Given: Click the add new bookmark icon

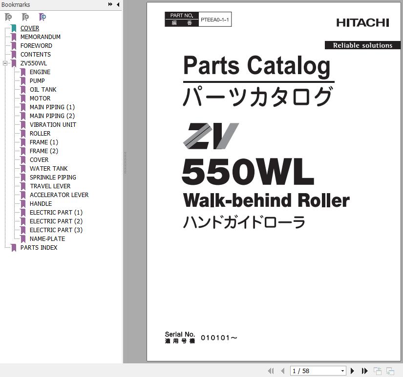Looking at the screenshot, I should click(25, 17).
